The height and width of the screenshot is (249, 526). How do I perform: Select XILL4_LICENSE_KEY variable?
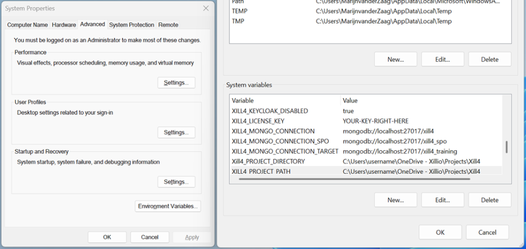pos(366,121)
